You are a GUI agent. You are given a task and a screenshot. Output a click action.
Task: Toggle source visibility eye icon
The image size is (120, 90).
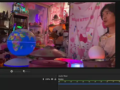point(52,79)
